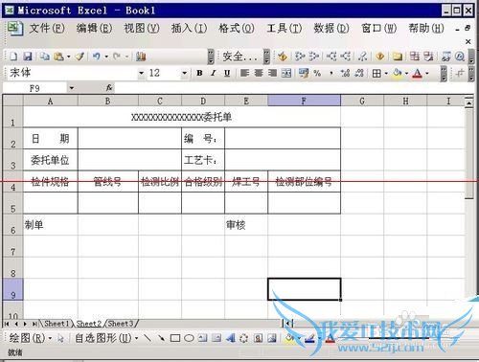Switch to Sheet2 tab

coord(88,324)
